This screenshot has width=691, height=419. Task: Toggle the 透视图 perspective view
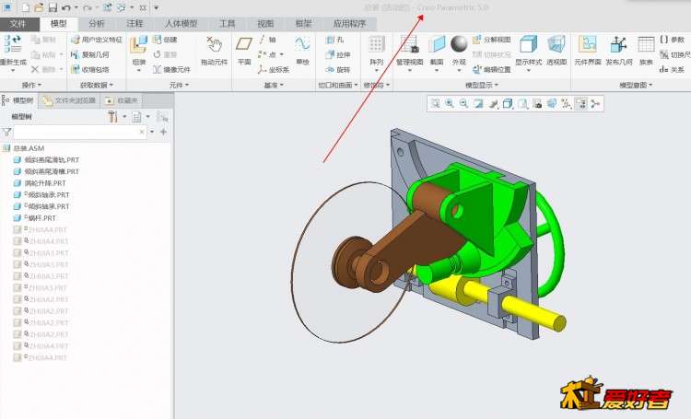coord(556,44)
